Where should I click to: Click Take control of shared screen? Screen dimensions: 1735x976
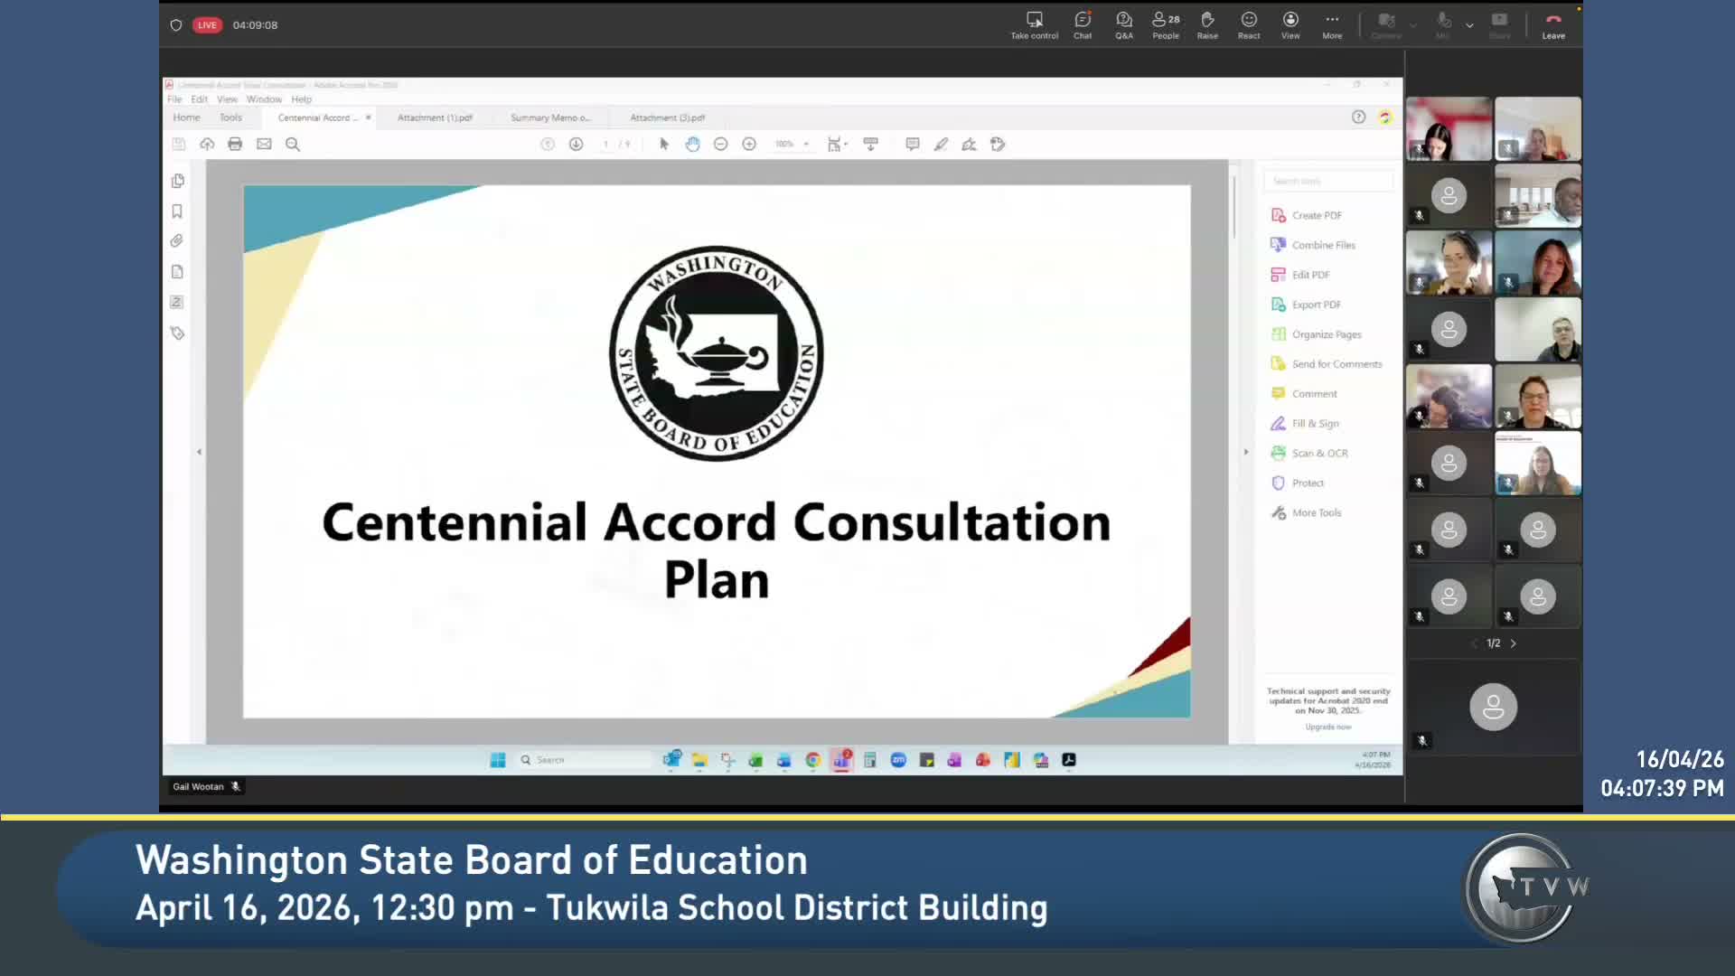pyautogui.click(x=1034, y=24)
